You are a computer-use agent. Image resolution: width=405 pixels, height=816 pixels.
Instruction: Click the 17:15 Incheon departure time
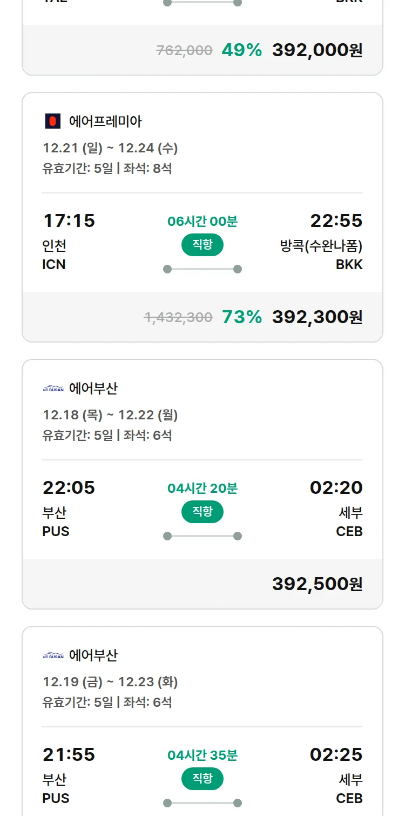click(69, 220)
